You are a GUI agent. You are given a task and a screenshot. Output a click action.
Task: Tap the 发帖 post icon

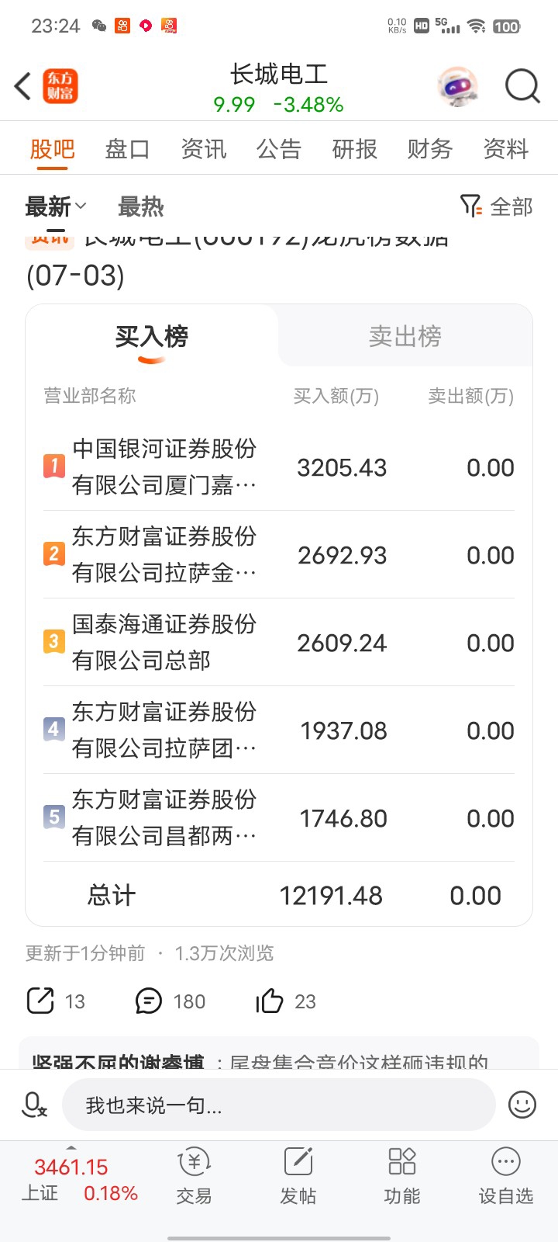[x=298, y=1178]
